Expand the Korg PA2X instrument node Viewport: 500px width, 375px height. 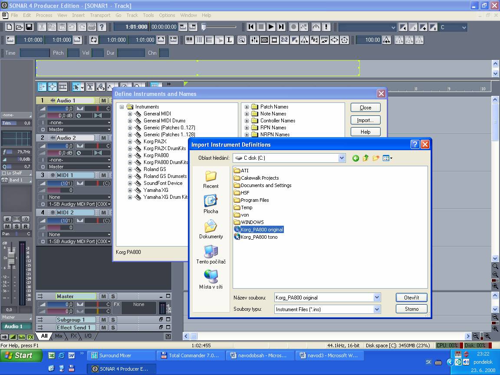130,141
